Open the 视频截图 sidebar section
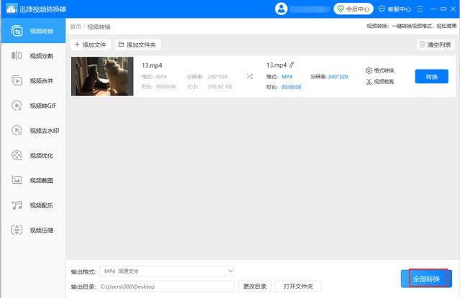Image resolution: width=460 pixels, height=298 pixels. (34, 180)
